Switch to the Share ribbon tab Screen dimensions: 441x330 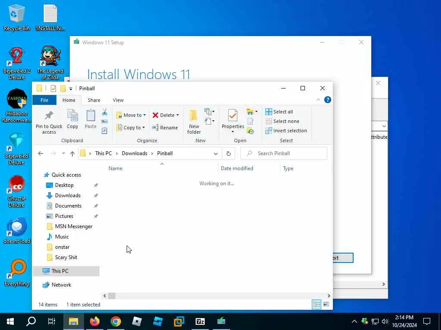(94, 100)
